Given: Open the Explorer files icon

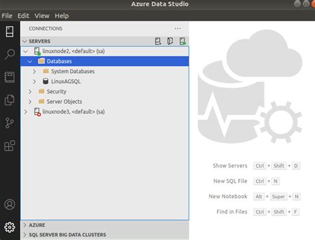Looking at the screenshot, I should tap(9, 100).
